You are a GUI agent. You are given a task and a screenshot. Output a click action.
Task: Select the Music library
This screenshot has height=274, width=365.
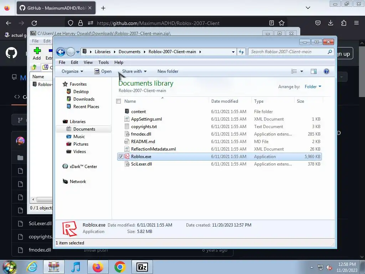click(x=79, y=137)
